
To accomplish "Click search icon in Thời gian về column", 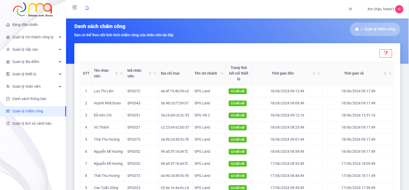I will pyautogui.click(x=390, y=74).
